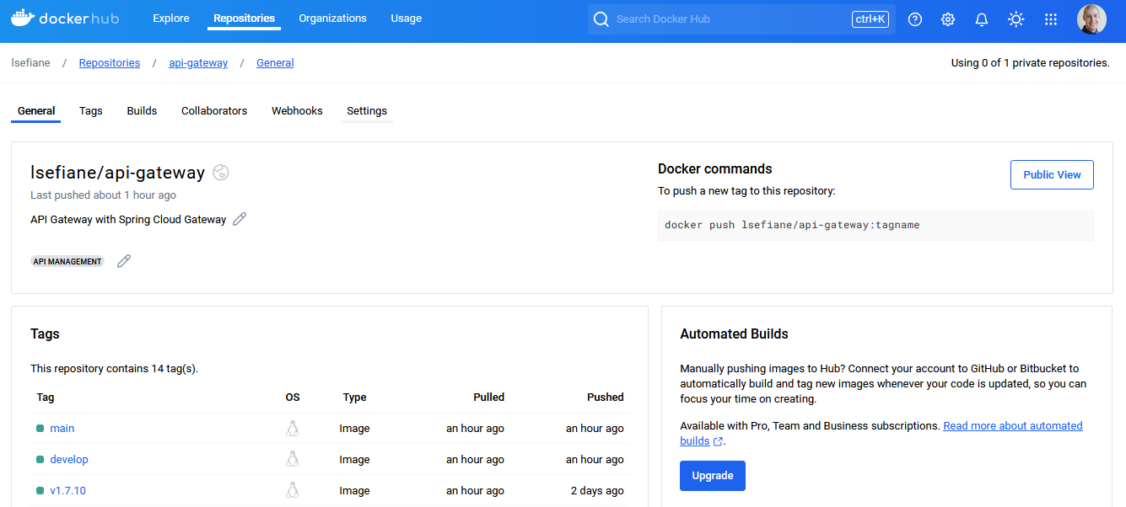Click the Repositories breadcrumb link
Viewport: 1126px width, 507px height.
[x=110, y=63]
